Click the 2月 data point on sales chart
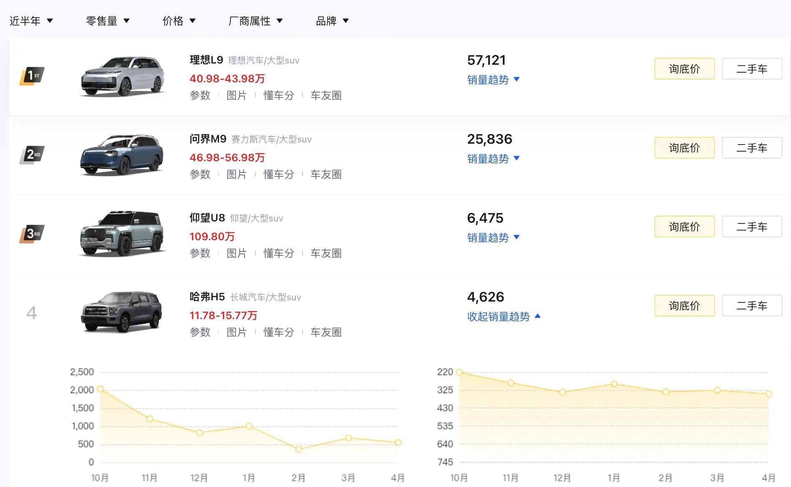Screen dimensions: 791x487 point(299,449)
